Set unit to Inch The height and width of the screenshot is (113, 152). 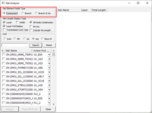5,39
